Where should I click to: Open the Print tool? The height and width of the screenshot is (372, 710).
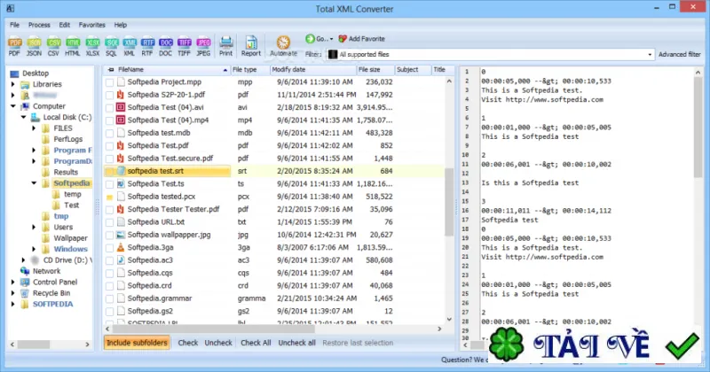[x=225, y=47]
